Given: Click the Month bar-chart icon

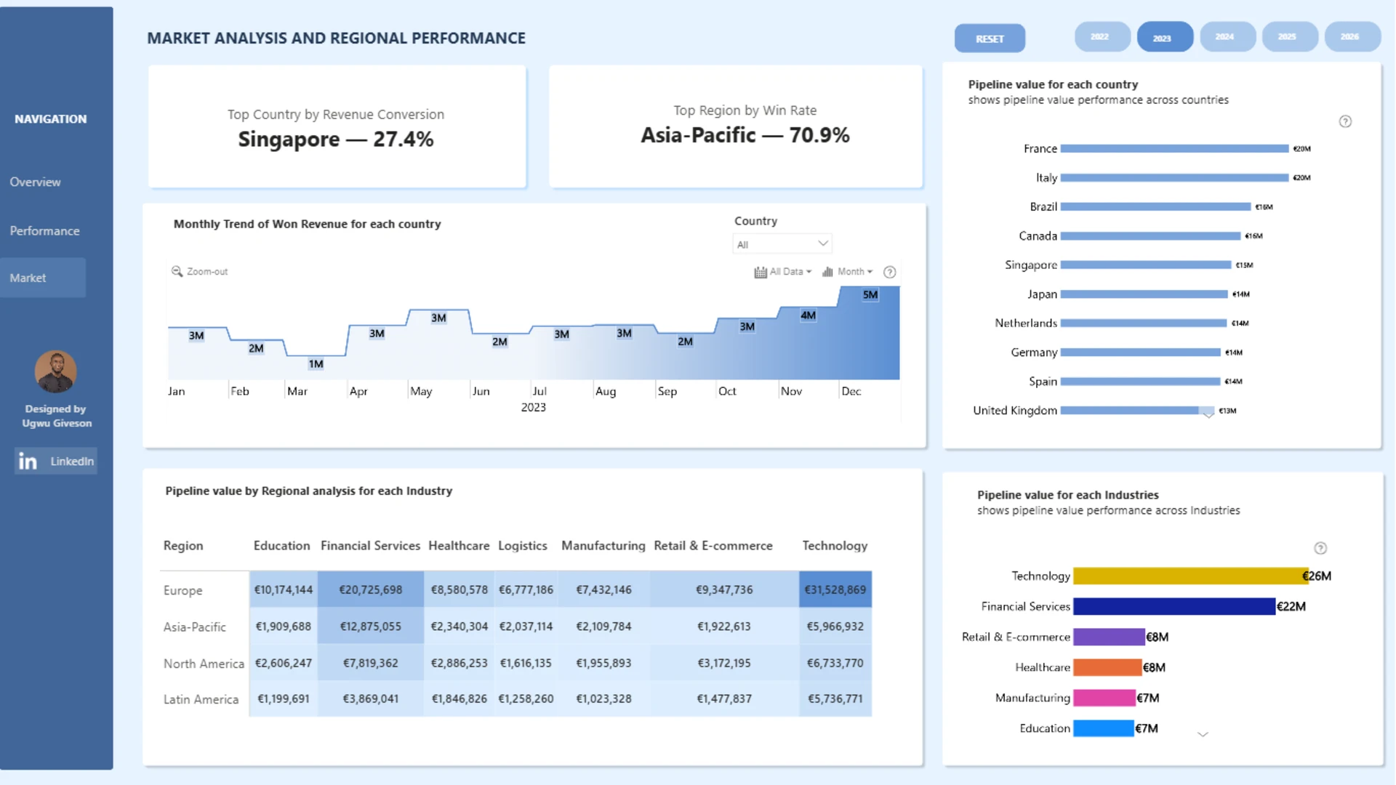Looking at the screenshot, I should (827, 272).
